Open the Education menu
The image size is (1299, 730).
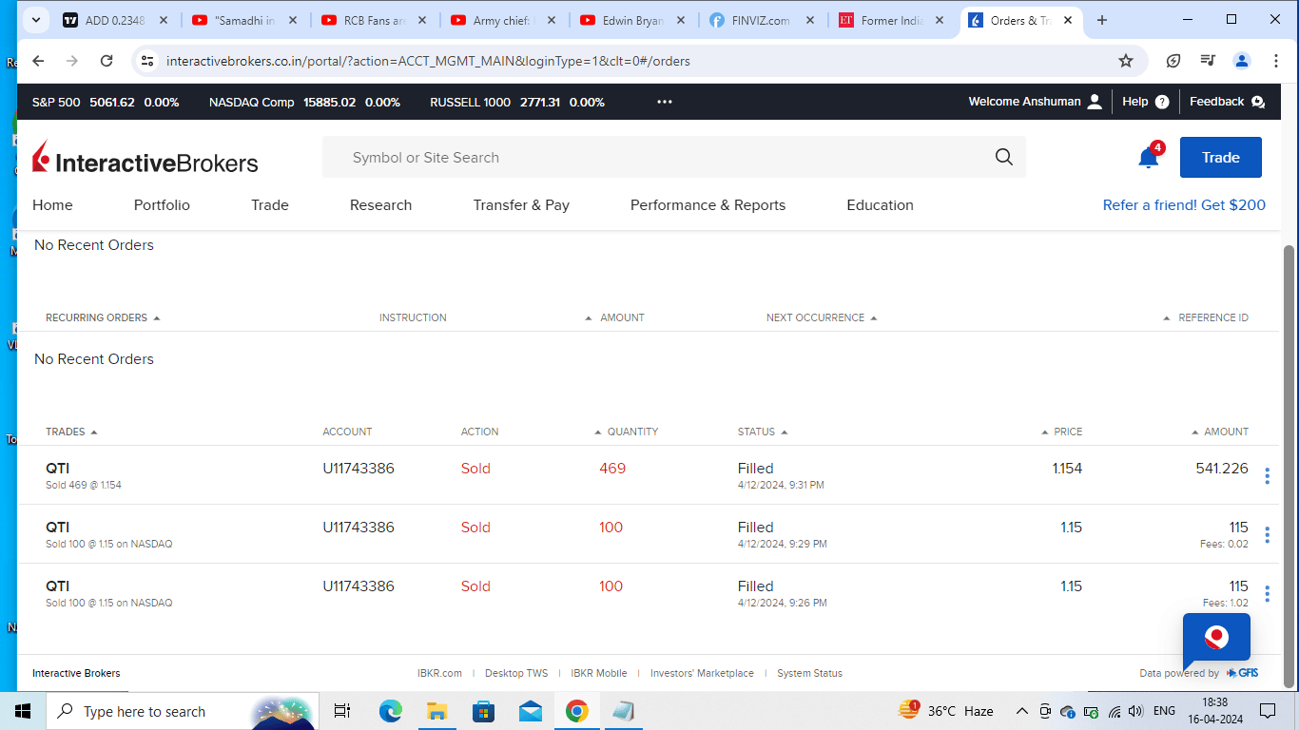(x=880, y=205)
